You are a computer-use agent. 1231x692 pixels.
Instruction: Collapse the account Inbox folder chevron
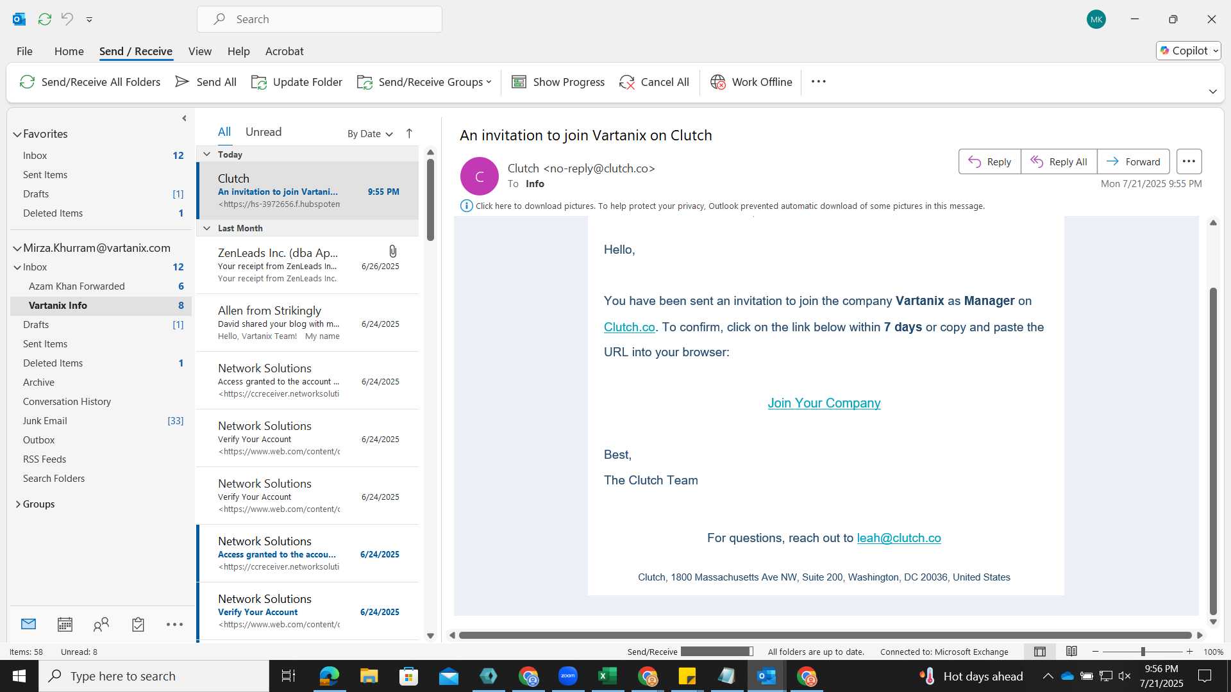tap(17, 267)
